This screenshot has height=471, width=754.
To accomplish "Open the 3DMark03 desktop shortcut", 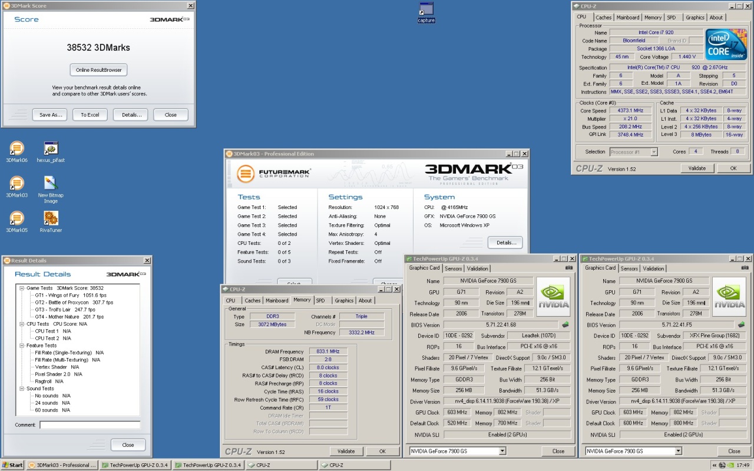I will (17, 187).
